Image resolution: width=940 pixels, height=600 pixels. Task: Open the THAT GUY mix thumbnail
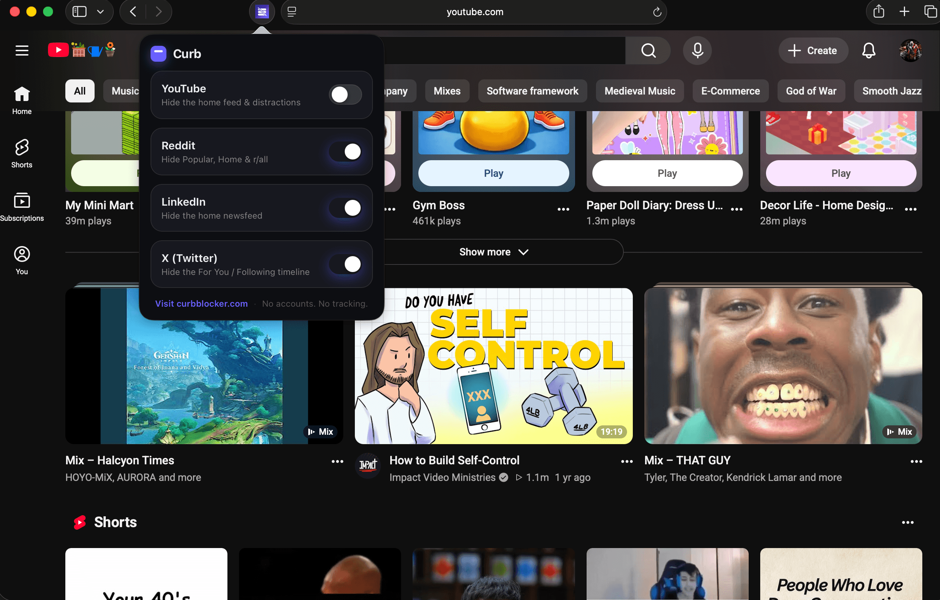[x=783, y=366]
